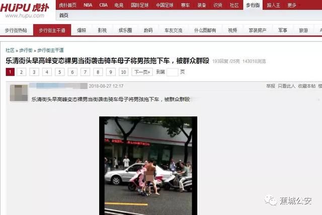Open 赛车 section

[185, 5]
